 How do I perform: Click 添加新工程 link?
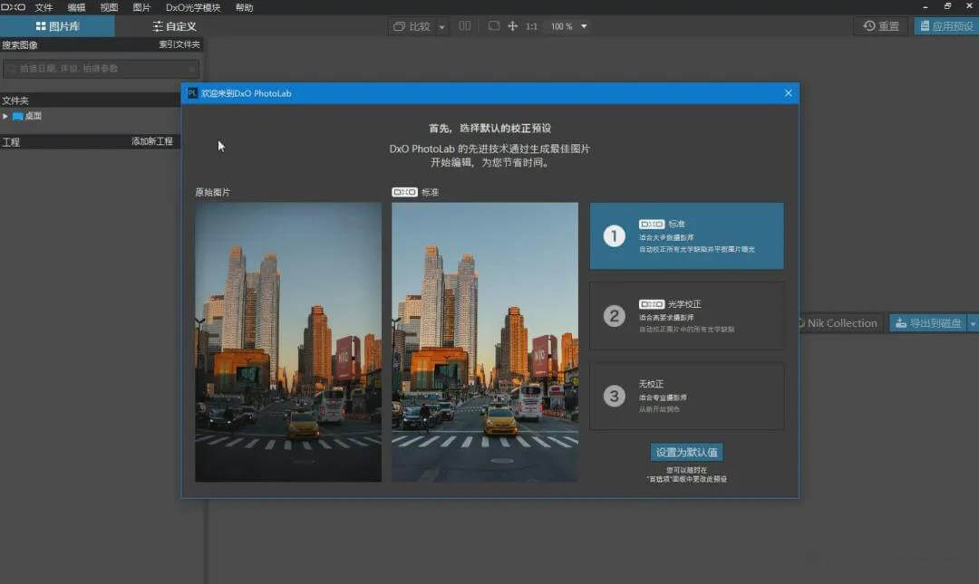tap(151, 141)
